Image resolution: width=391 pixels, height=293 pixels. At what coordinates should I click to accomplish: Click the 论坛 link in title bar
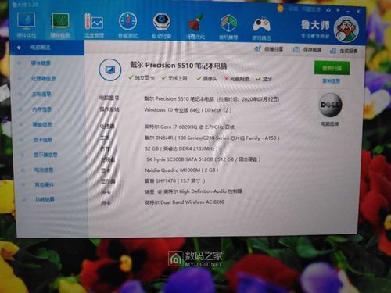[293, 9]
